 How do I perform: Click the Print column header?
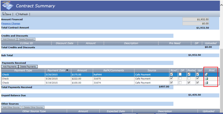click(x=211, y=71)
